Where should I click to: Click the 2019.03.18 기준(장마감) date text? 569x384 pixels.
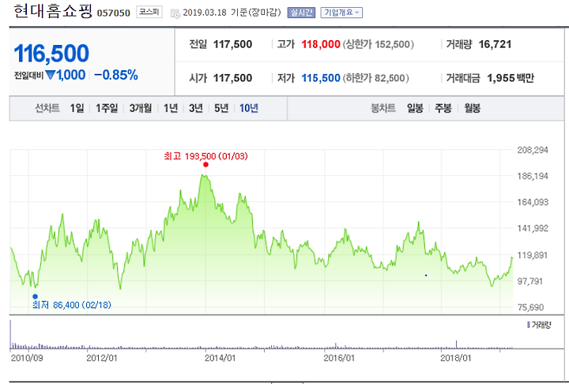(x=232, y=13)
